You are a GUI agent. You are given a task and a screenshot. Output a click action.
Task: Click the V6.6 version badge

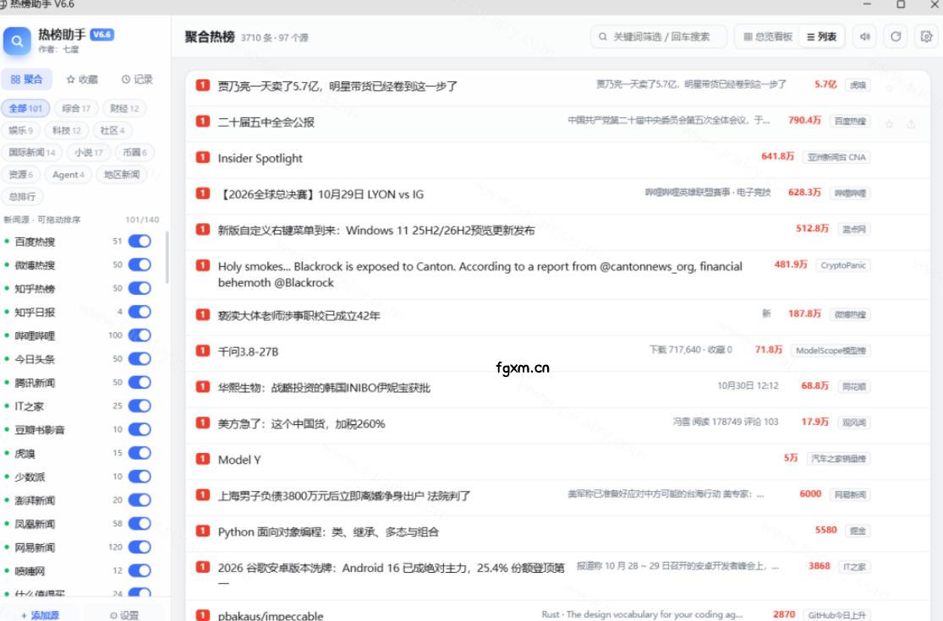[101, 35]
